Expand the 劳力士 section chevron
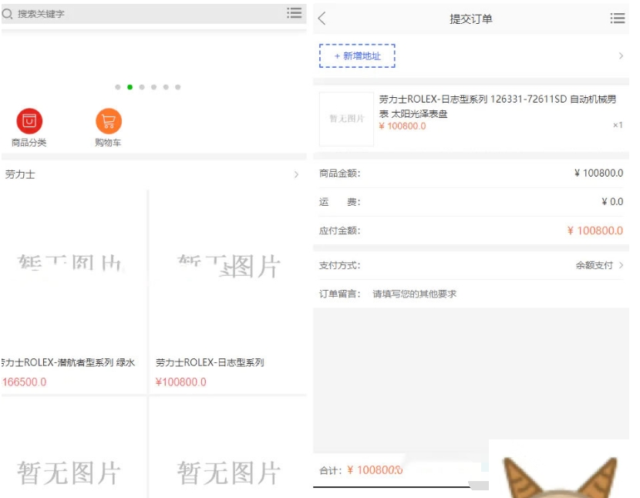Screen dimensions: 640x498 click(295, 175)
